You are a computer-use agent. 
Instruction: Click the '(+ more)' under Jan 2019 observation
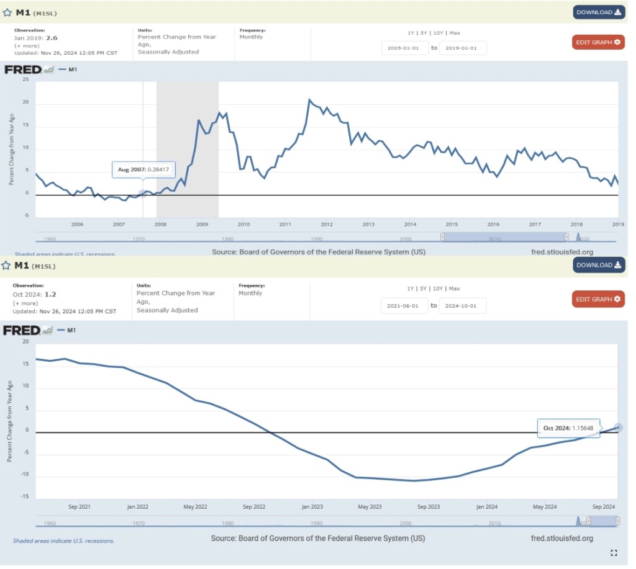(27, 46)
